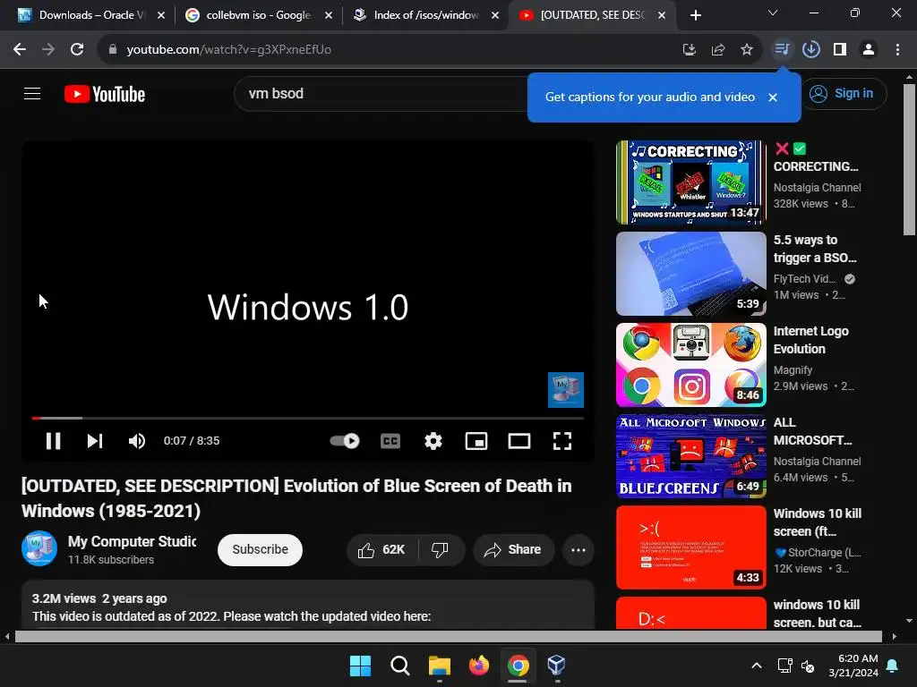Toggle Chrome side panel
Screen dimensions: 917x687
point(840,50)
